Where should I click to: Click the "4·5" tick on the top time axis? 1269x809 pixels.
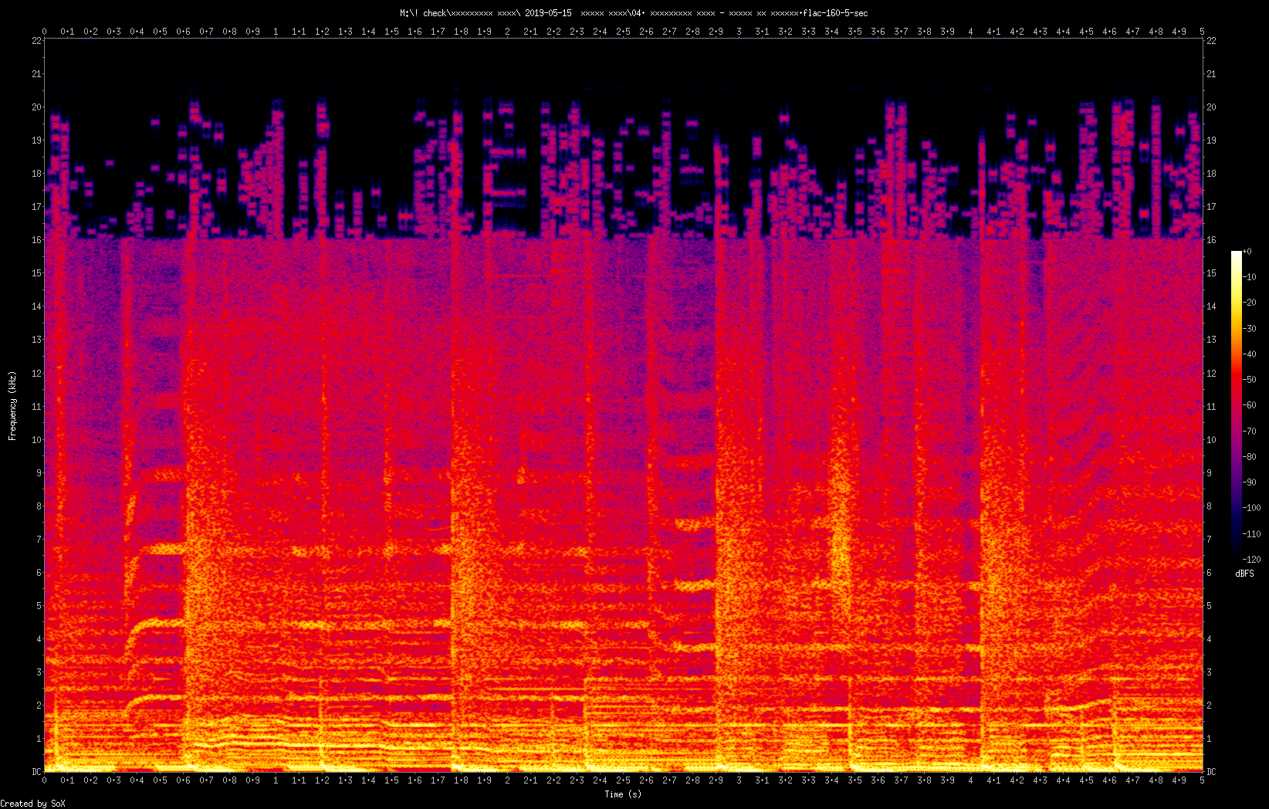(x=1086, y=32)
